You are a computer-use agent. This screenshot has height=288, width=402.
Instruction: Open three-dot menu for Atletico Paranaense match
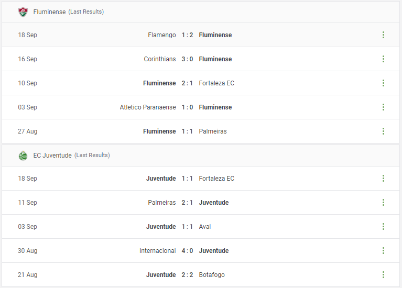tap(383, 107)
